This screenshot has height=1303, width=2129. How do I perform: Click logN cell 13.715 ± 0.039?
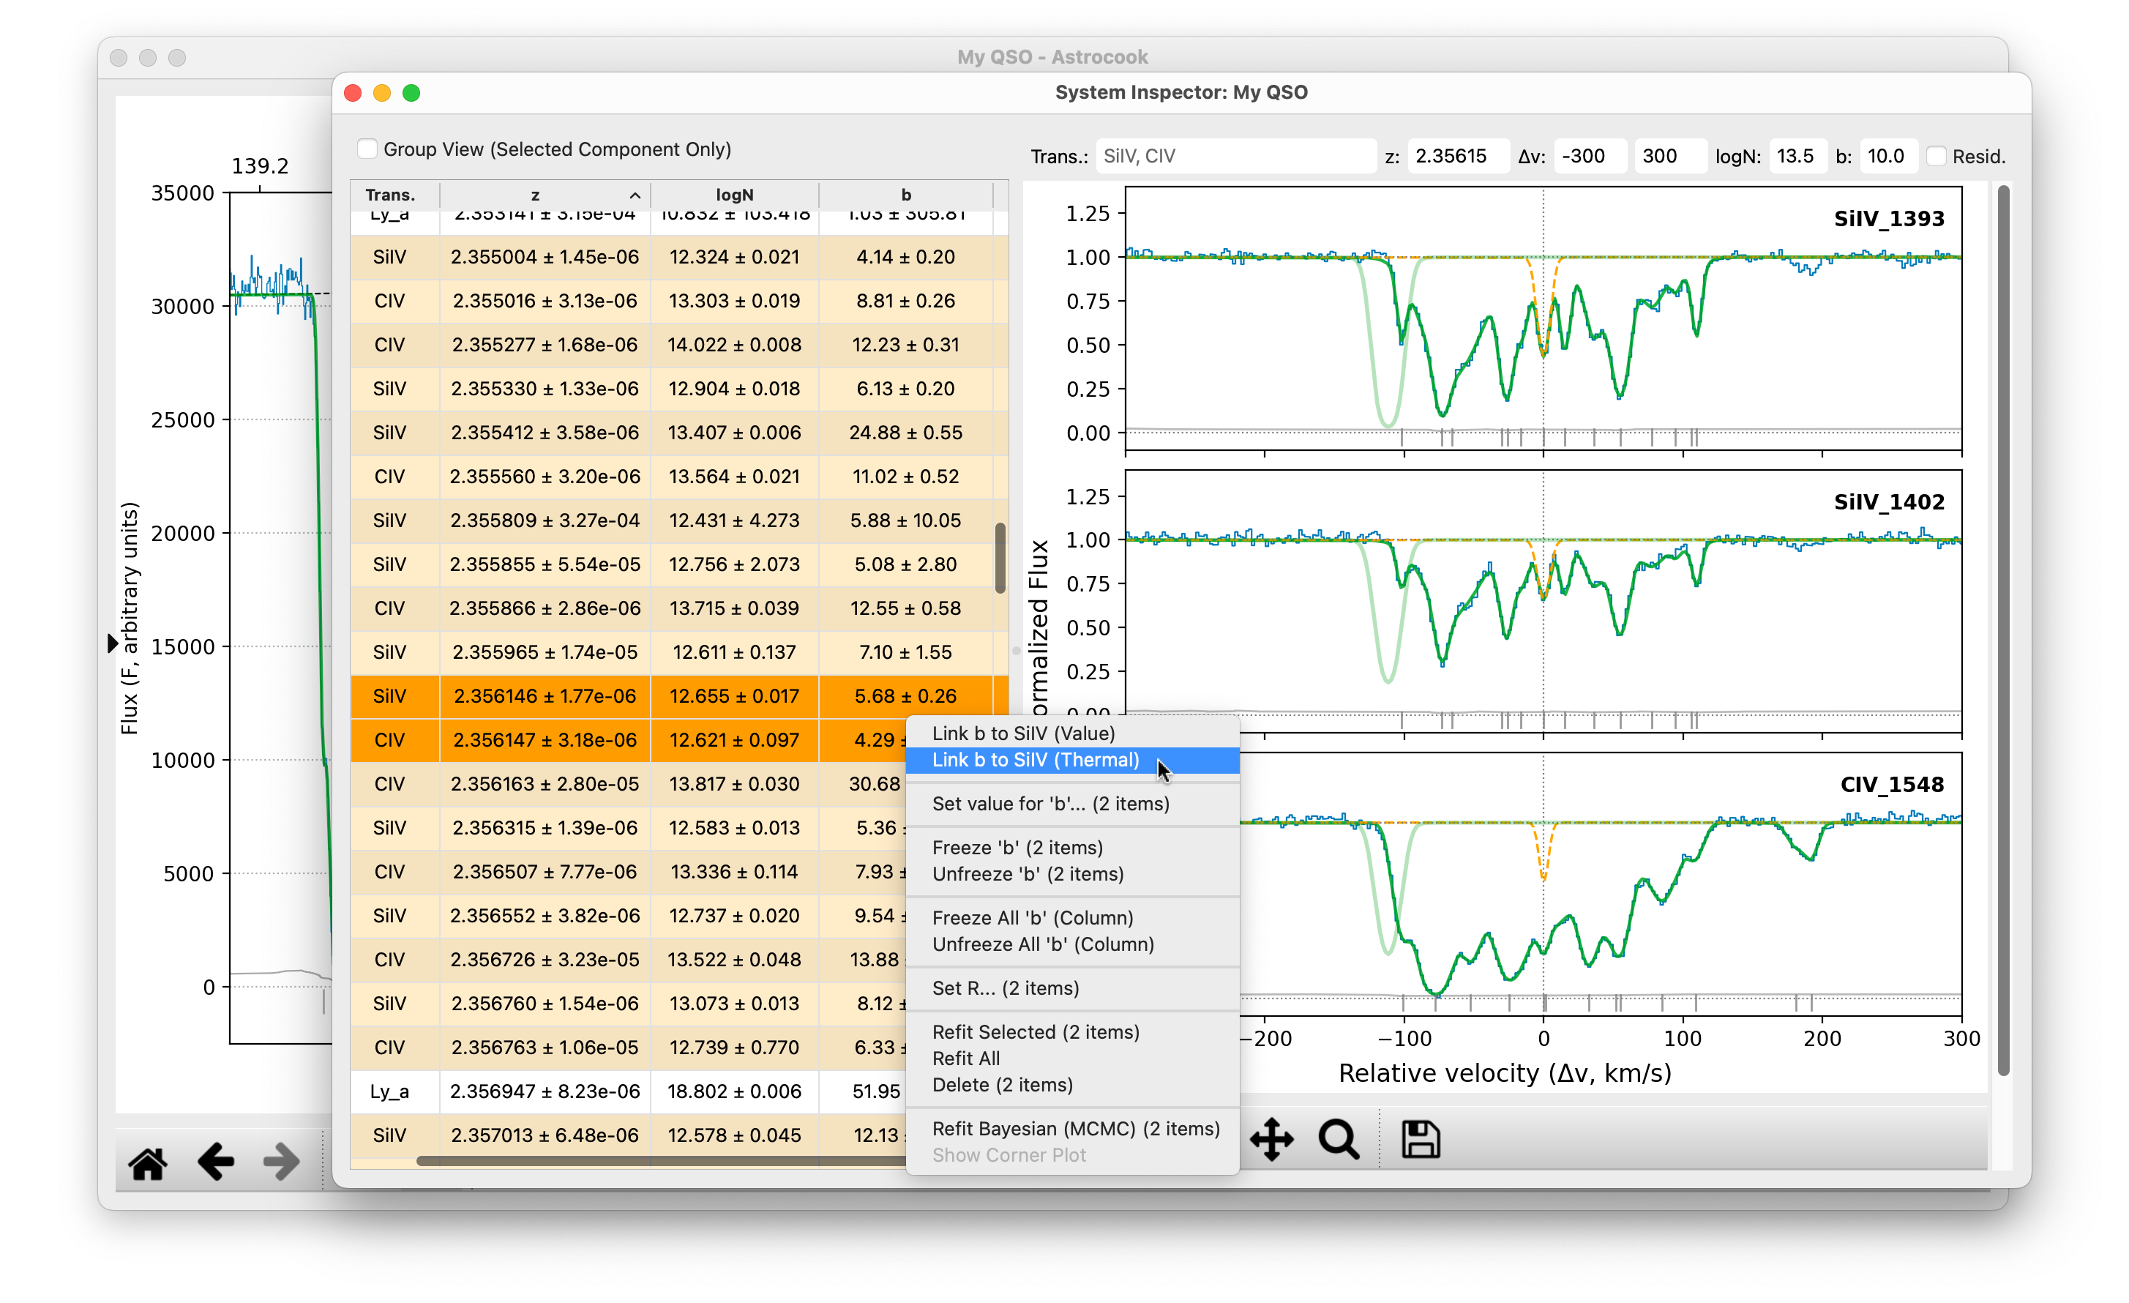[x=735, y=609]
